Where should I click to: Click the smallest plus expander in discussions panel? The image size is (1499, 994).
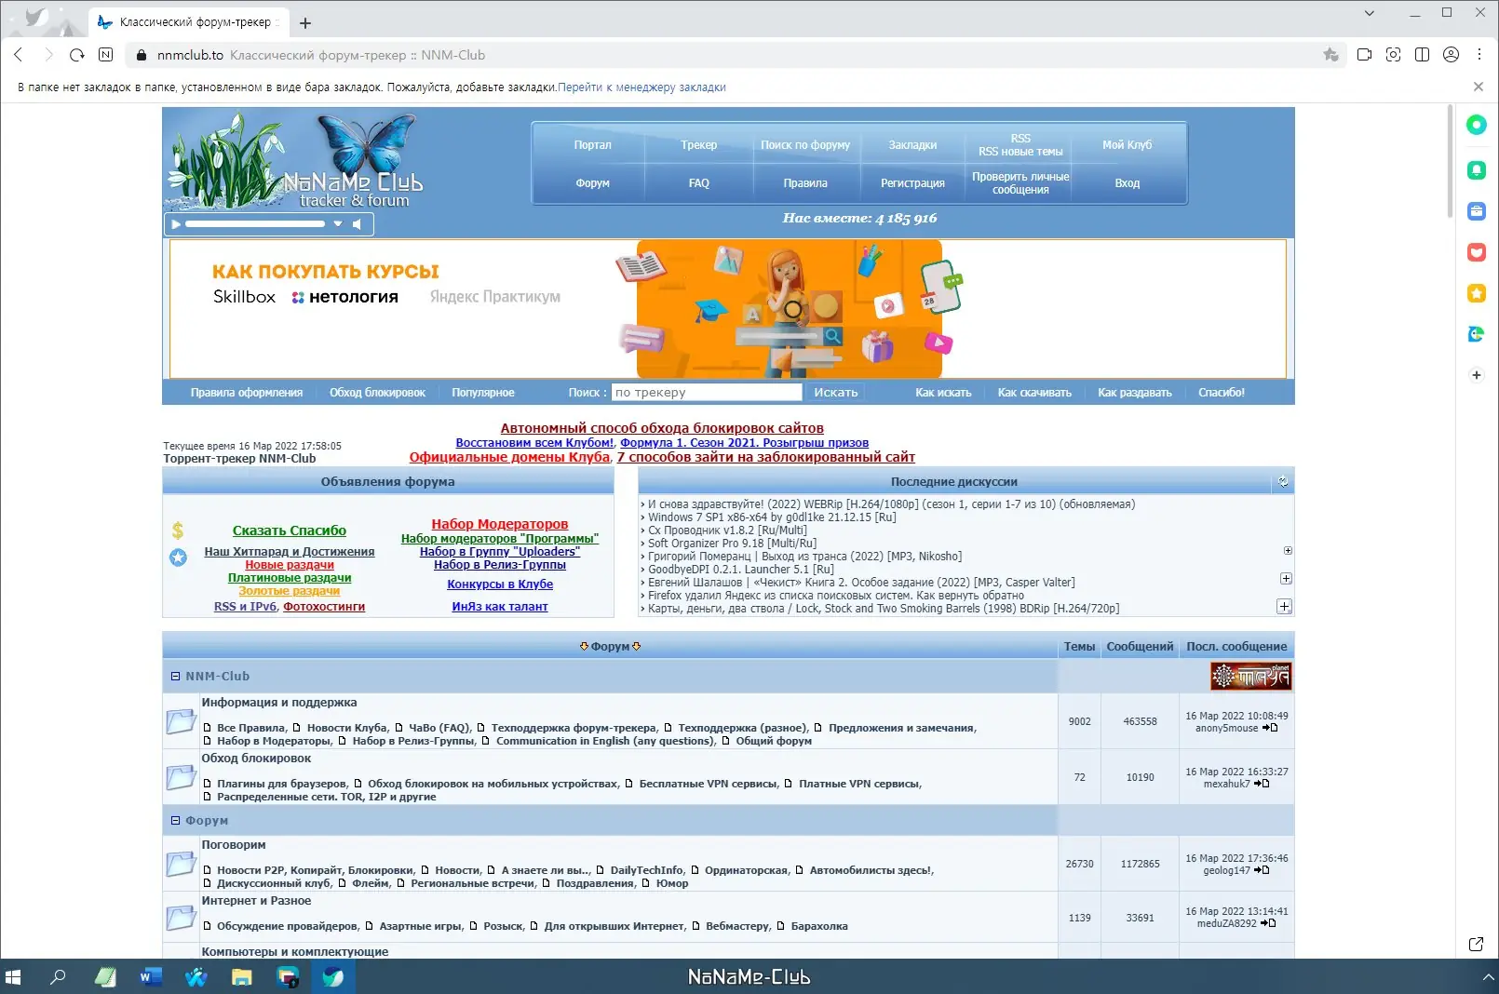(x=1288, y=551)
